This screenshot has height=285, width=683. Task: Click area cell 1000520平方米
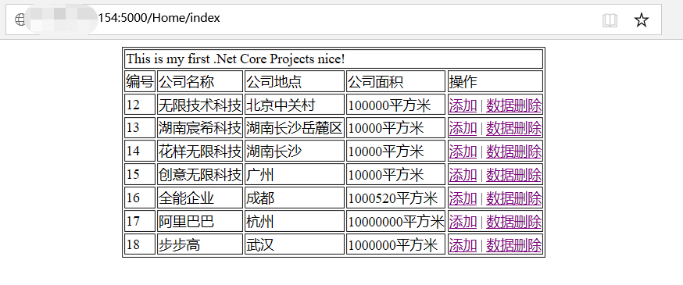click(x=396, y=198)
